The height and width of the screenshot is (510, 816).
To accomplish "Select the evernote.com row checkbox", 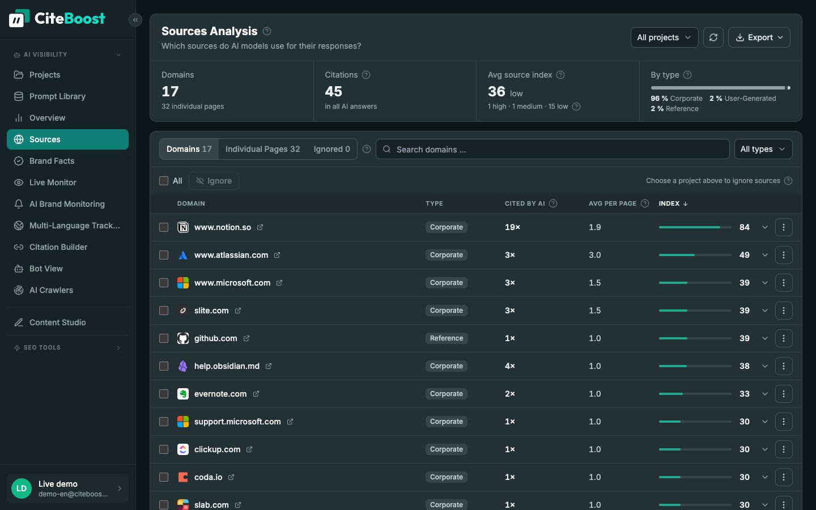I will point(164,394).
